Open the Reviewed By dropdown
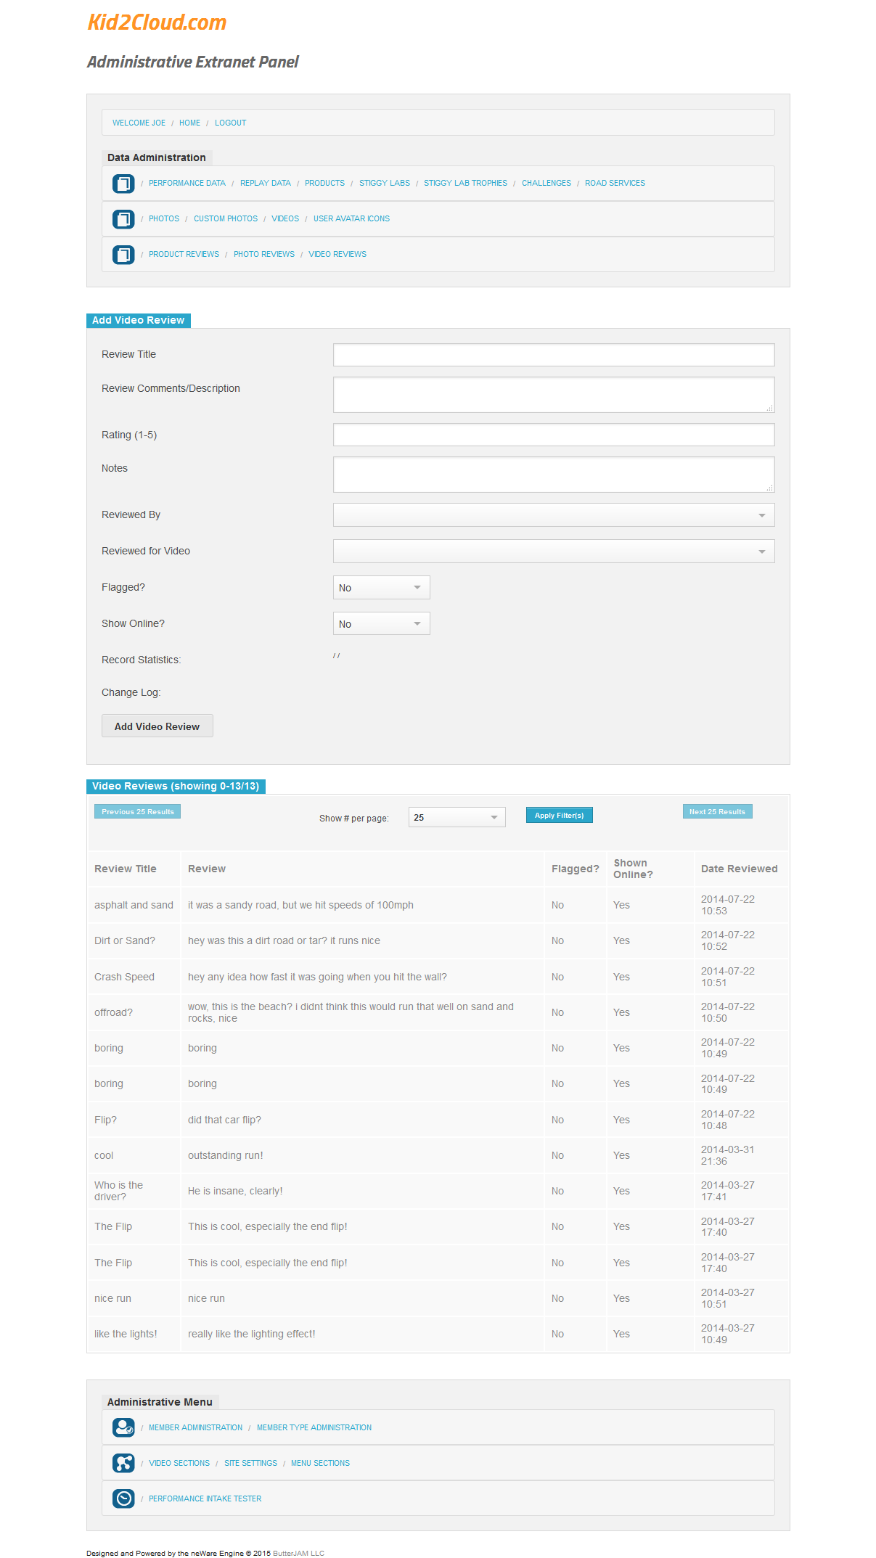 tap(553, 515)
